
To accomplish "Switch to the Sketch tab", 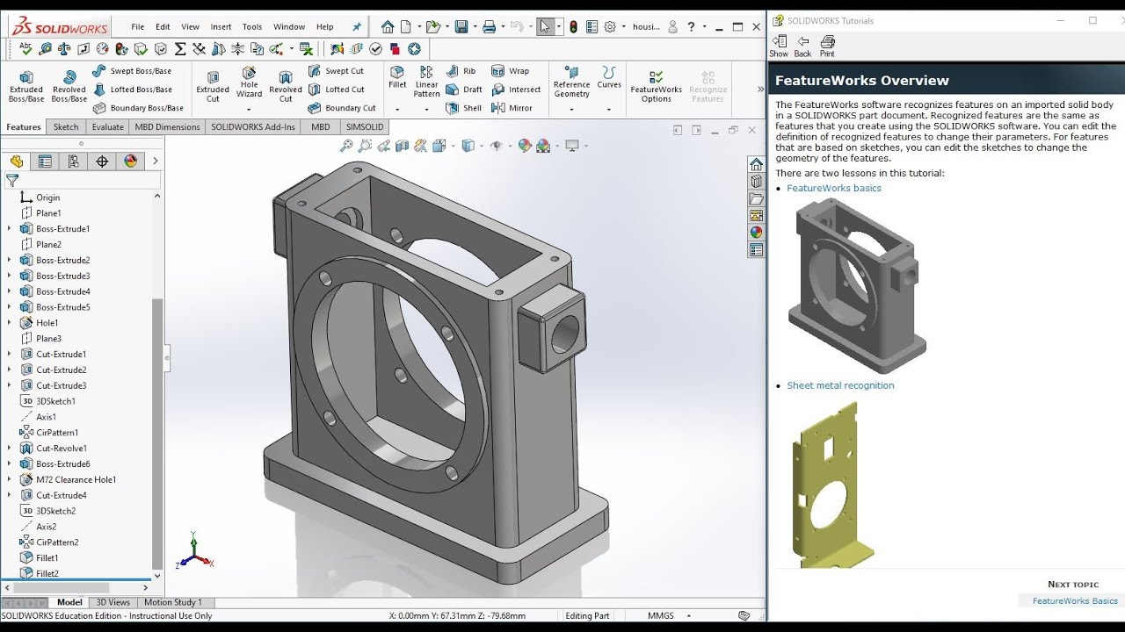I will (x=66, y=127).
